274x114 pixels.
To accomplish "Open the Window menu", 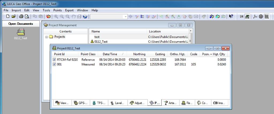I will click(x=82, y=10).
